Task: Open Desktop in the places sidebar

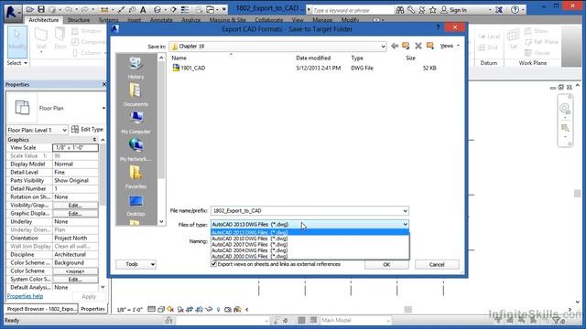Action: coord(136,205)
